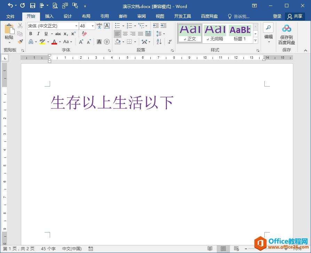Switch to the 百度网盘 tab
The width and height of the screenshot is (311, 253).
209,16
